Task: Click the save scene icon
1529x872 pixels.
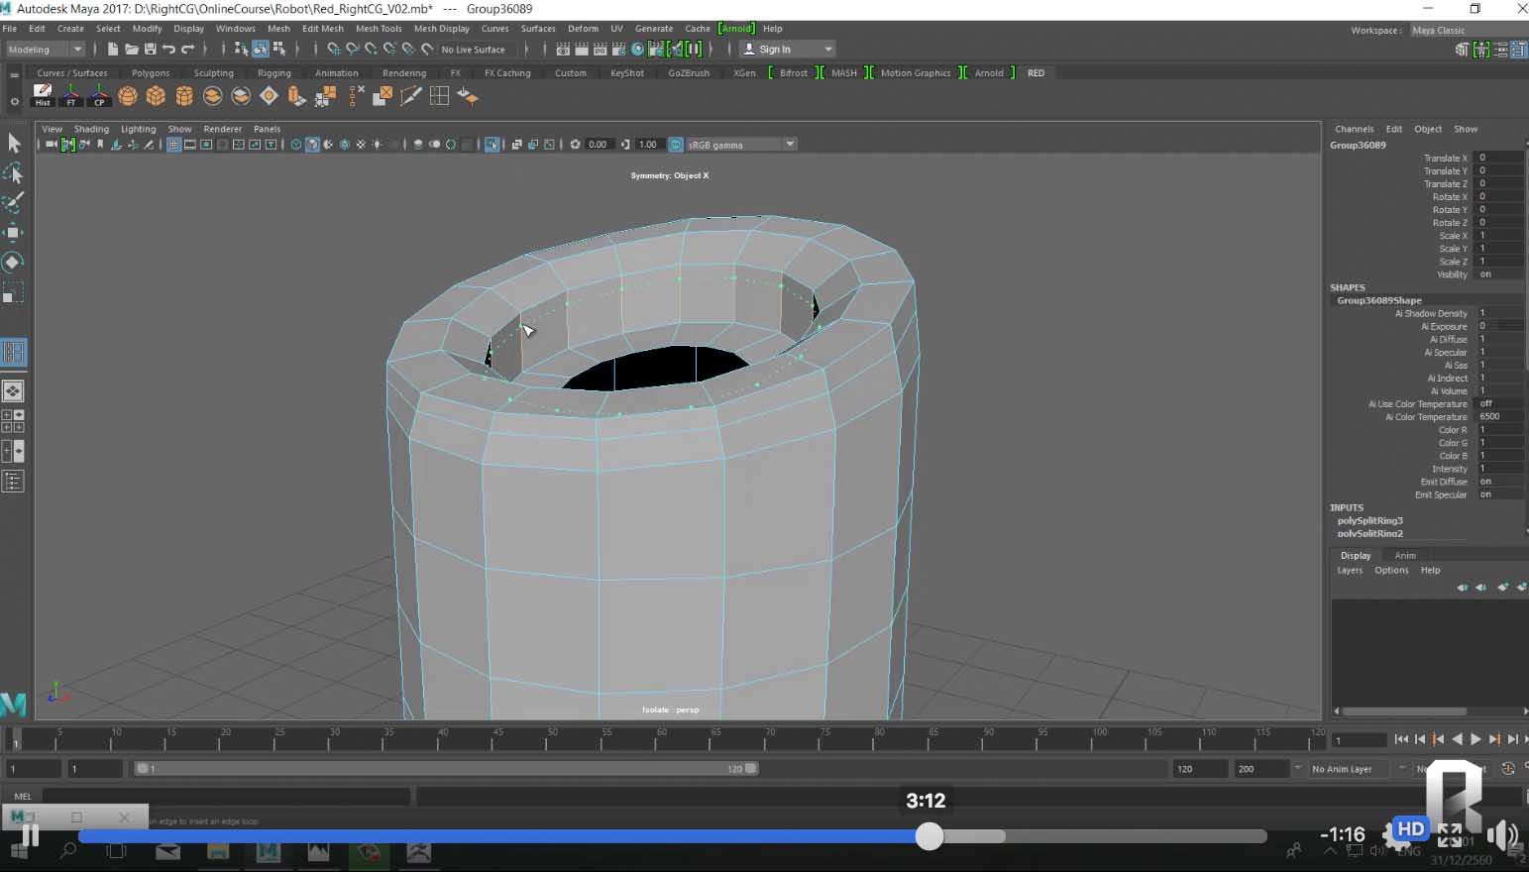Action: 151,49
